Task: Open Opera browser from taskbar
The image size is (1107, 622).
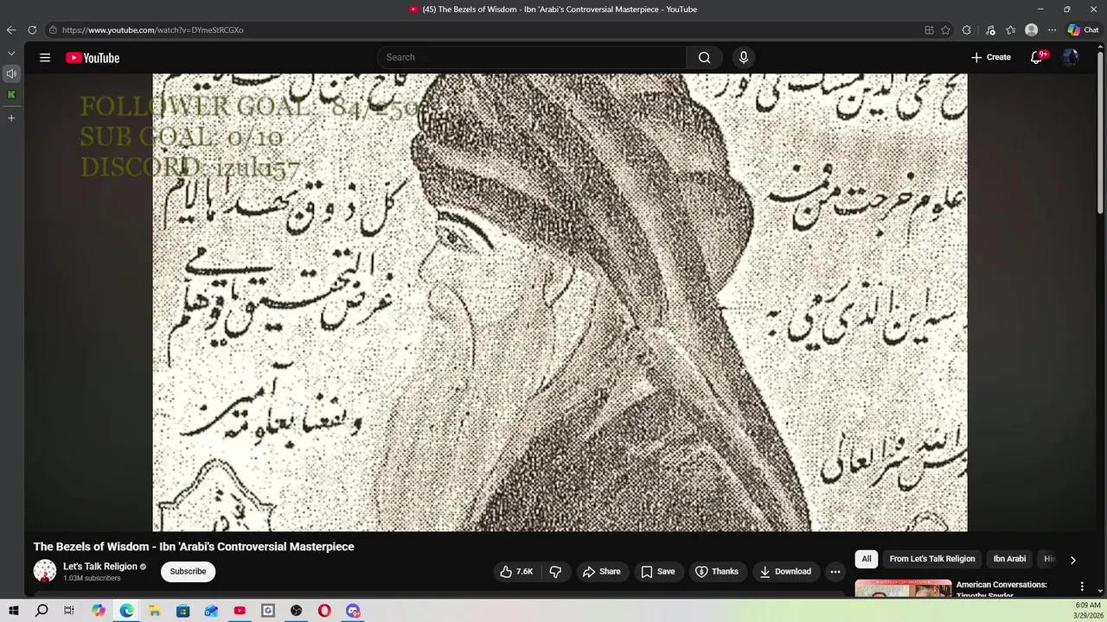Action: tap(324, 611)
